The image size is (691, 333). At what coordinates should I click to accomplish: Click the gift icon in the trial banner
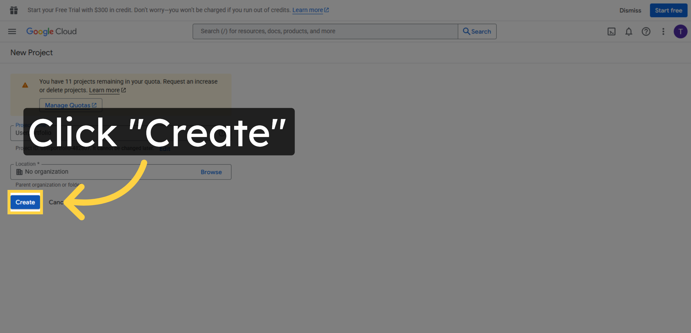tap(14, 10)
